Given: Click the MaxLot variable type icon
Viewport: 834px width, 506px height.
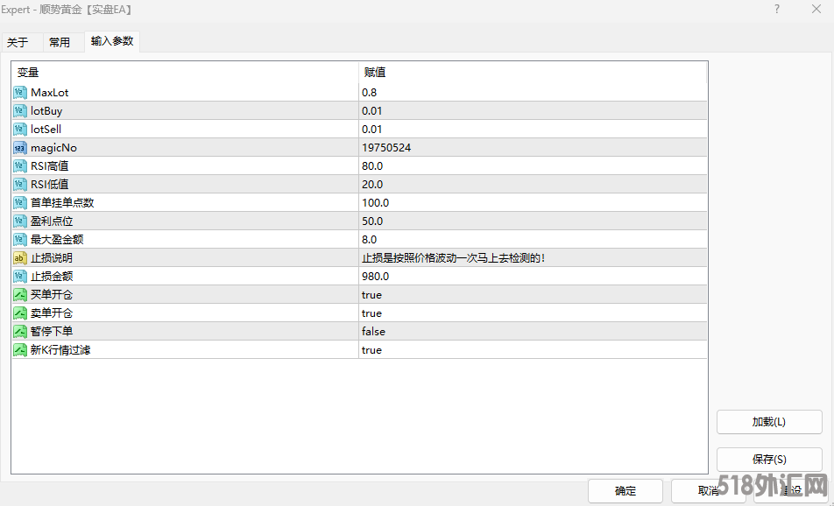Looking at the screenshot, I should [20, 93].
